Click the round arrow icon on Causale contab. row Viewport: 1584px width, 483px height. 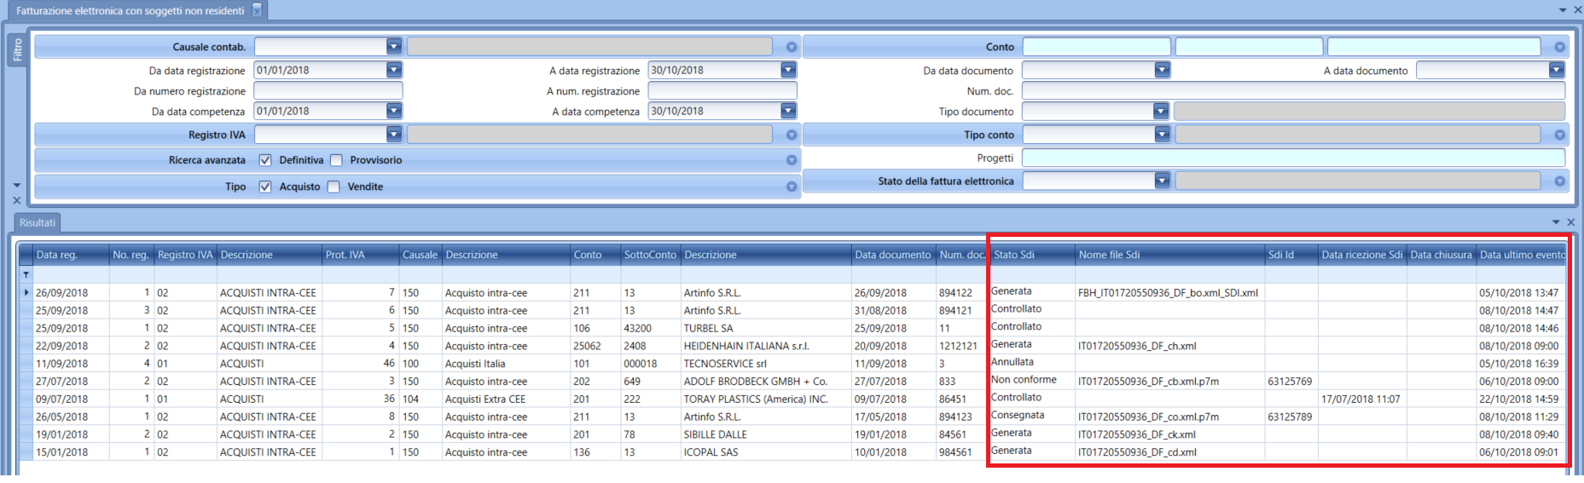[791, 48]
